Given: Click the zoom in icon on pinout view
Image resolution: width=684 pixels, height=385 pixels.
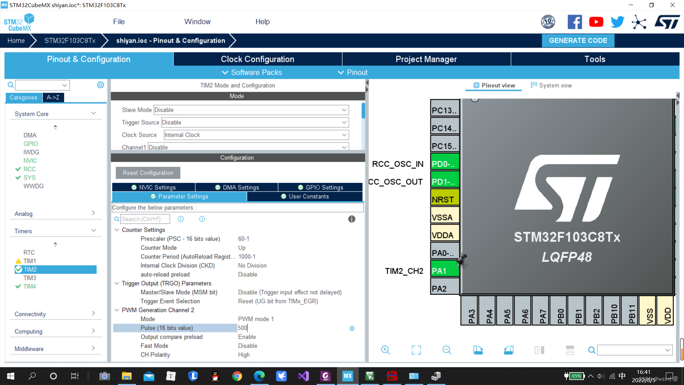Looking at the screenshot, I should pos(385,350).
